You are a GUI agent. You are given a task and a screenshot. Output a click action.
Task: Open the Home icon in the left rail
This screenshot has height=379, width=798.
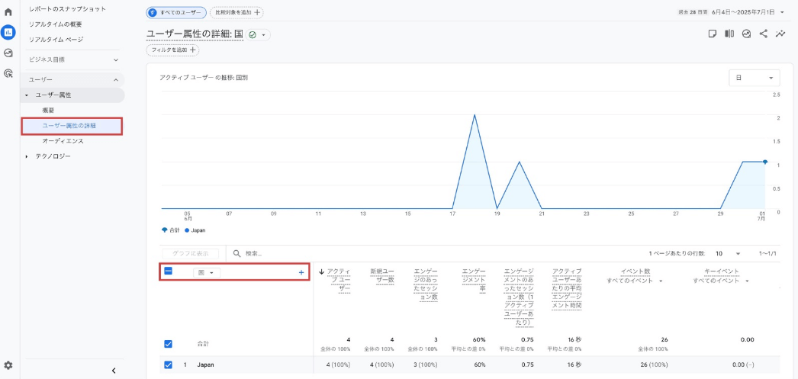point(8,12)
